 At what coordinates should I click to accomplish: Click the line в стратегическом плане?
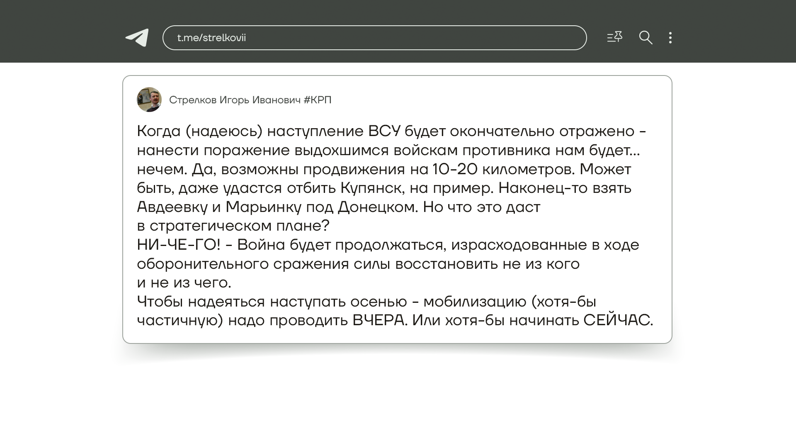tap(233, 226)
